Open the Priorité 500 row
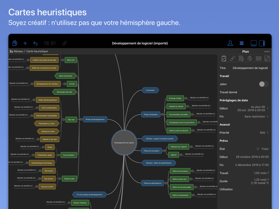The image size is (279, 209). point(244,133)
